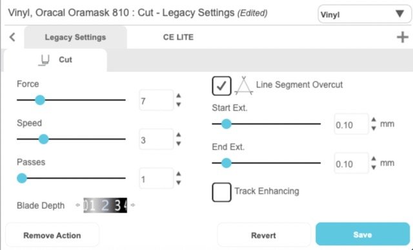The height and width of the screenshot is (250, 413).
Task: Add a new profile with plus icon
Action: [x=403, y=37]
